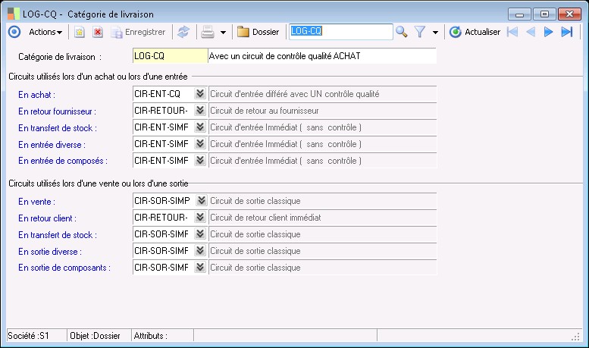Click the En entrée de composés label
This screenshot has height=348, width=589.
[x=63, y=161]
